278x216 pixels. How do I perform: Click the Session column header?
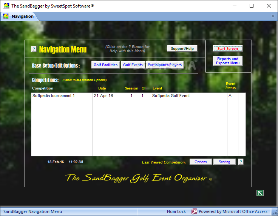pyautogui.click(x=131, y=88)
